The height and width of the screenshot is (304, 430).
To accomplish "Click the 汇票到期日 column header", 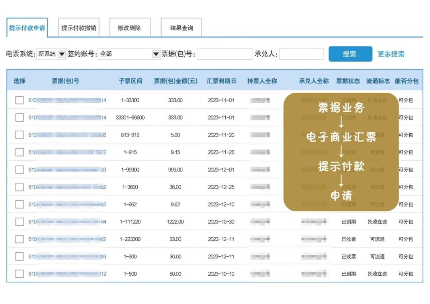I will click(x=221, y=81).
